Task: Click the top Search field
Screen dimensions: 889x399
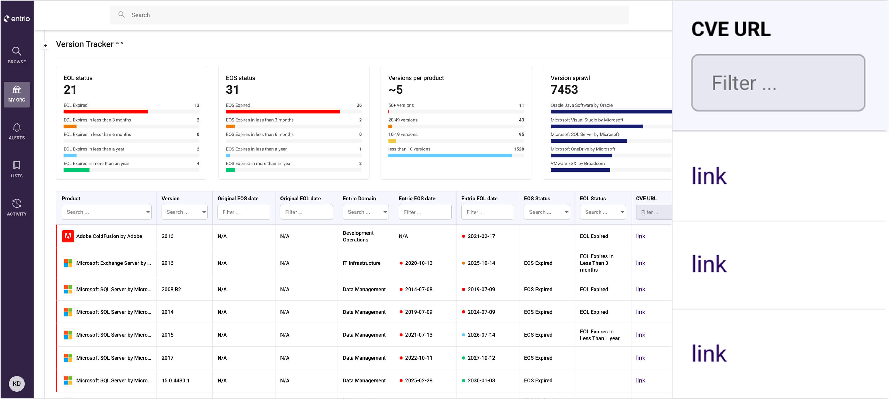Action: click(x=369, y=15)
